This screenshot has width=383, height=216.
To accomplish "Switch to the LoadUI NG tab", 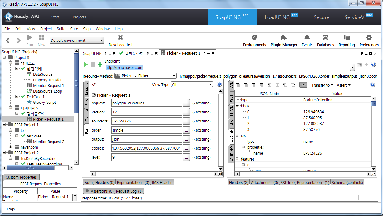I will [x=281, y=17].
